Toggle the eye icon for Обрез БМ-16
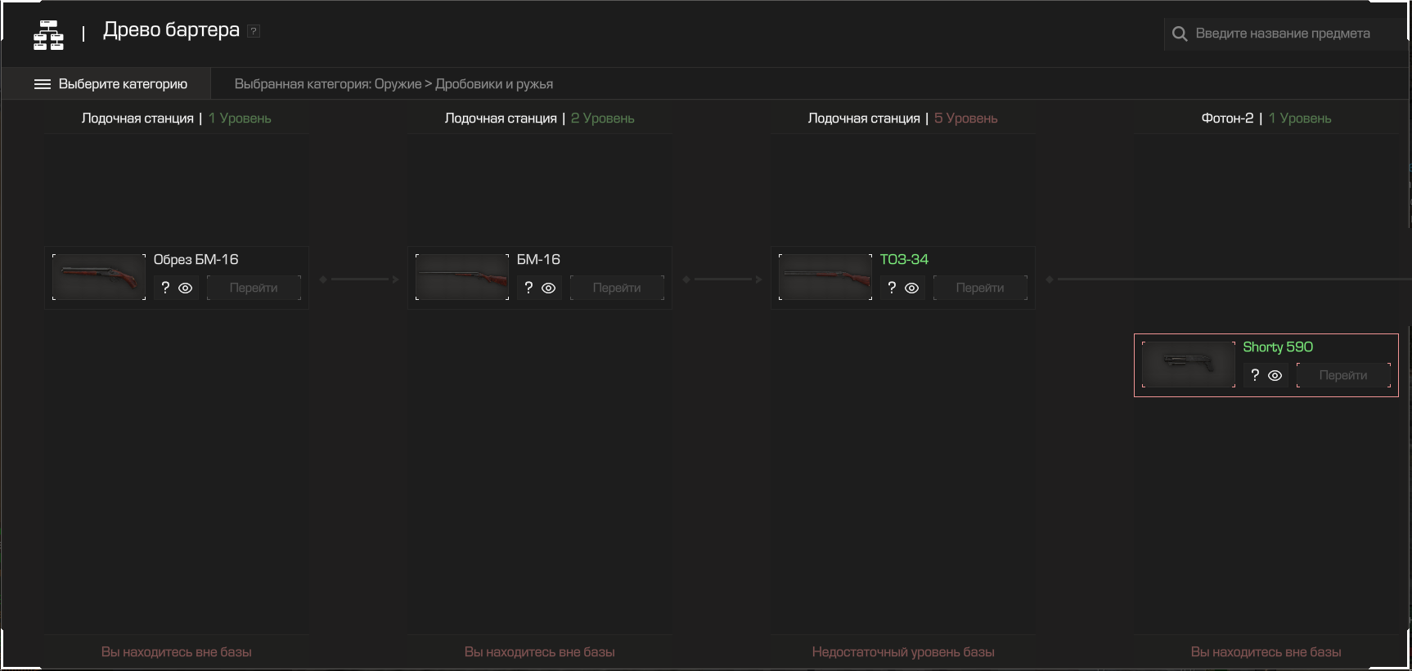 coord(186,288)
